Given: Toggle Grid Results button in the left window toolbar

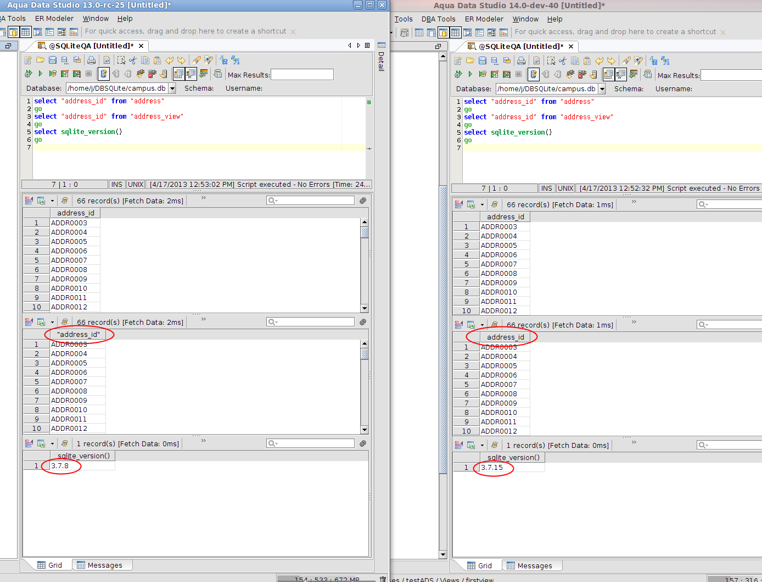Looking at the screenshot, I should (x=178, y=74).
